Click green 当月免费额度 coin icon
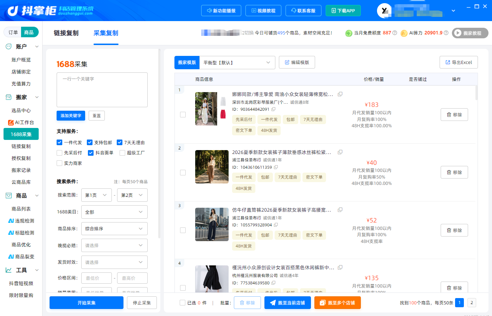492x316 pixels. pos(349,33)
